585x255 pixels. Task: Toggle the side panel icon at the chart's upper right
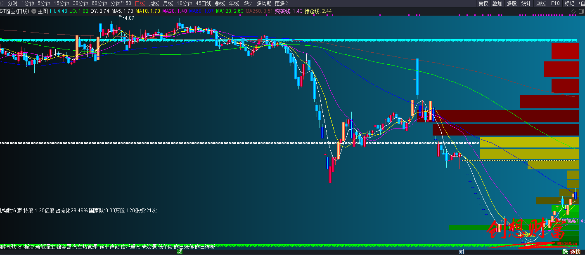pos(581,11)
